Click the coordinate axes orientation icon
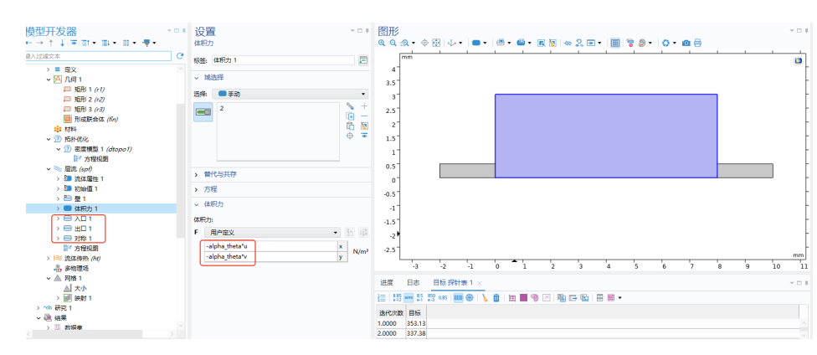817x355 pixels. click(452, 43)
